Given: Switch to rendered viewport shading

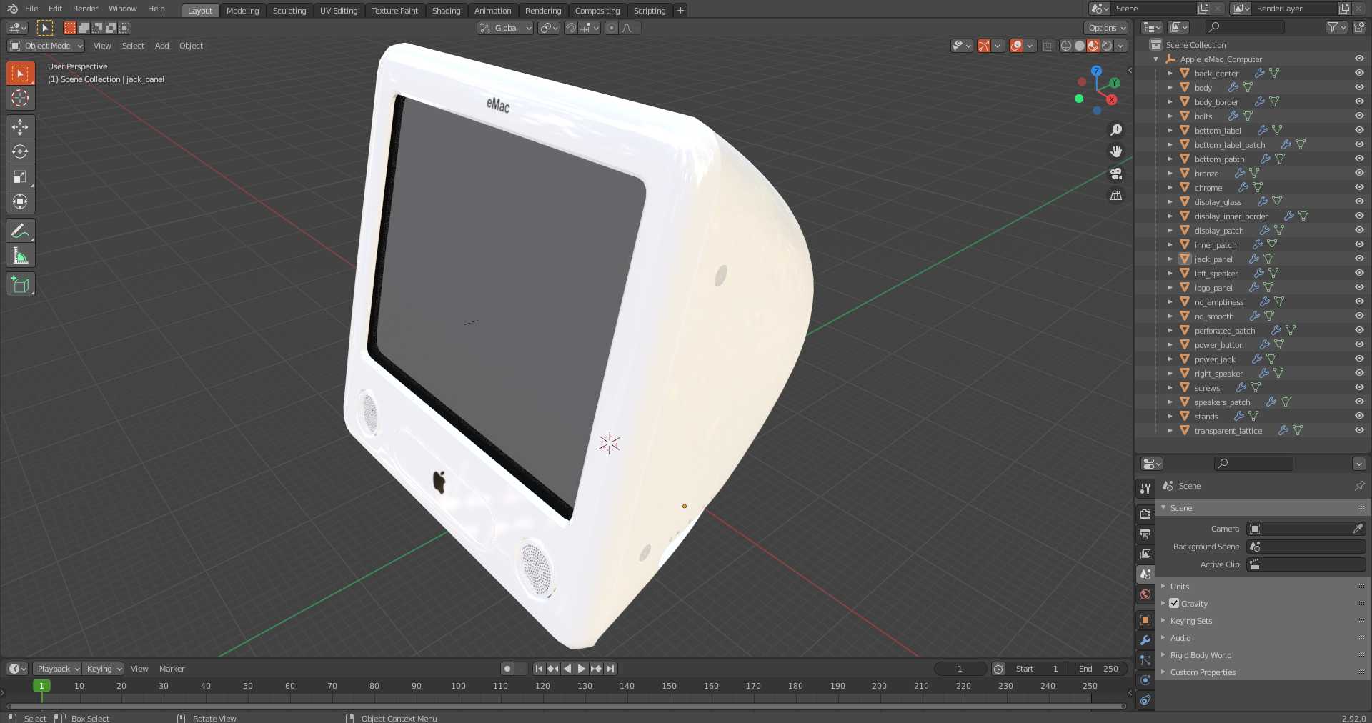Looking at the screenshot, I should click(x=1107, y=46).
